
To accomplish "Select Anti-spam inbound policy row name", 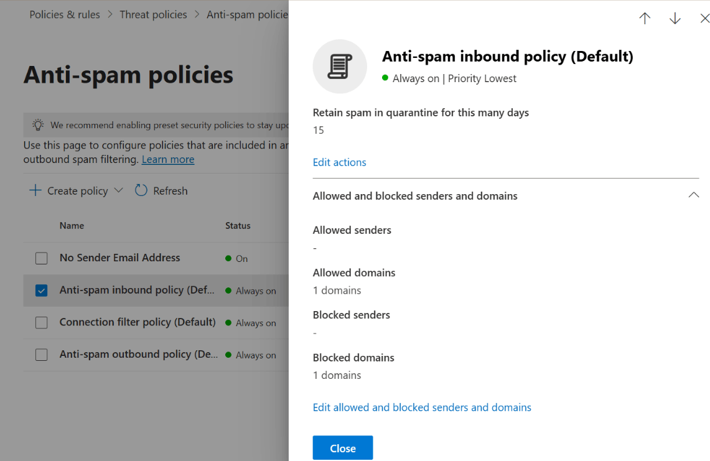I will [137, 290].
